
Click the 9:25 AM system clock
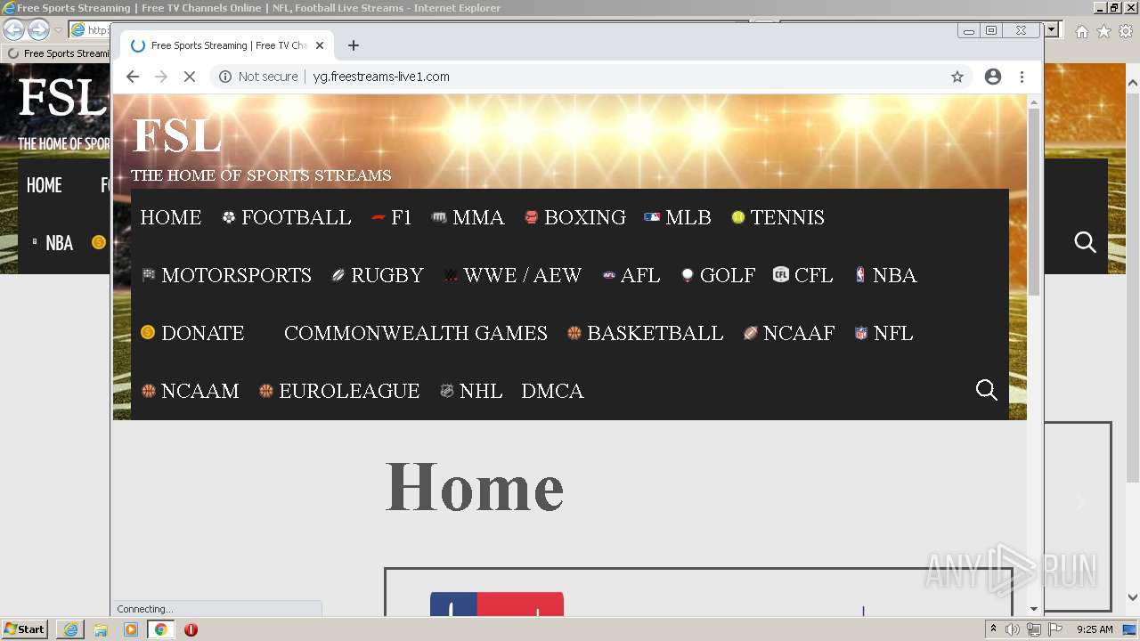(1095, 629)
